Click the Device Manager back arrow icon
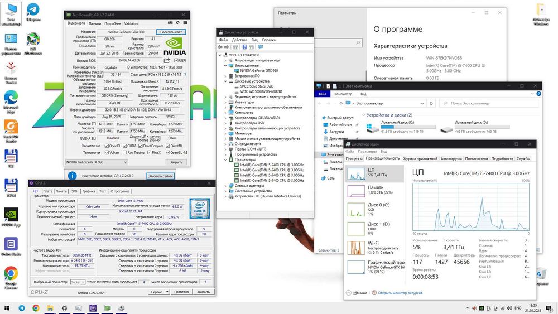Viewport: 558px width, 314px height. [220, 47]
